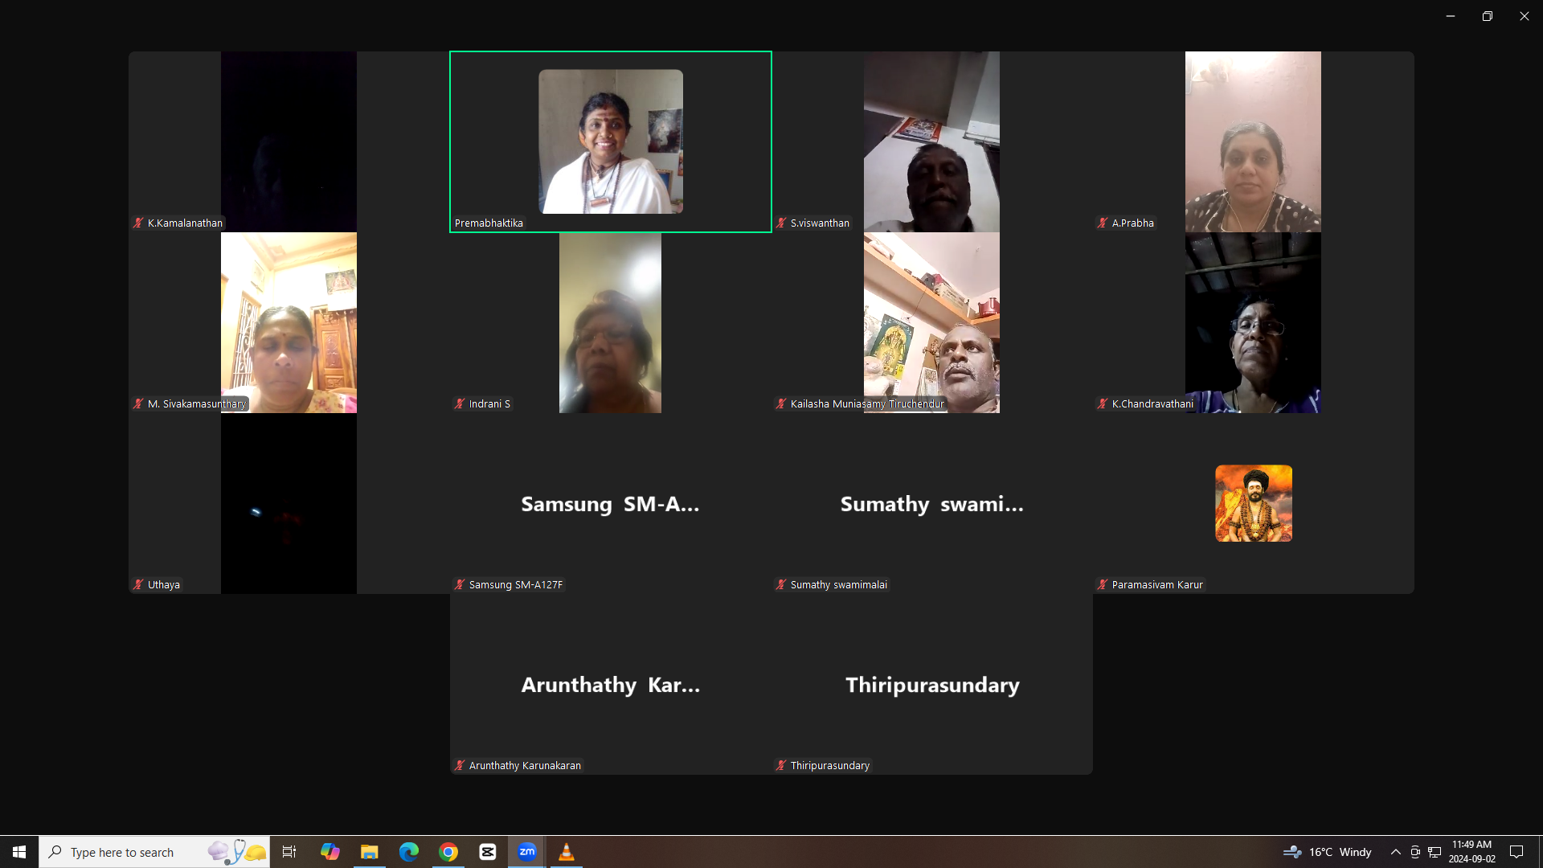Click the muted mic icon beside Thiripurasundary

point(781,766)
